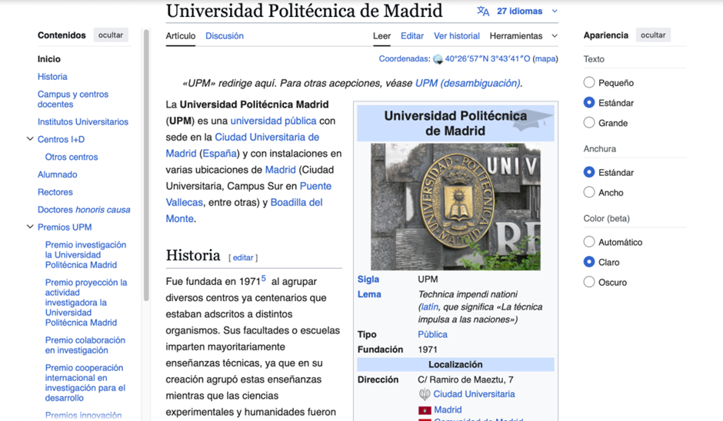
Task: Click the Madrid link in intro paragraph
Action: 280,170
